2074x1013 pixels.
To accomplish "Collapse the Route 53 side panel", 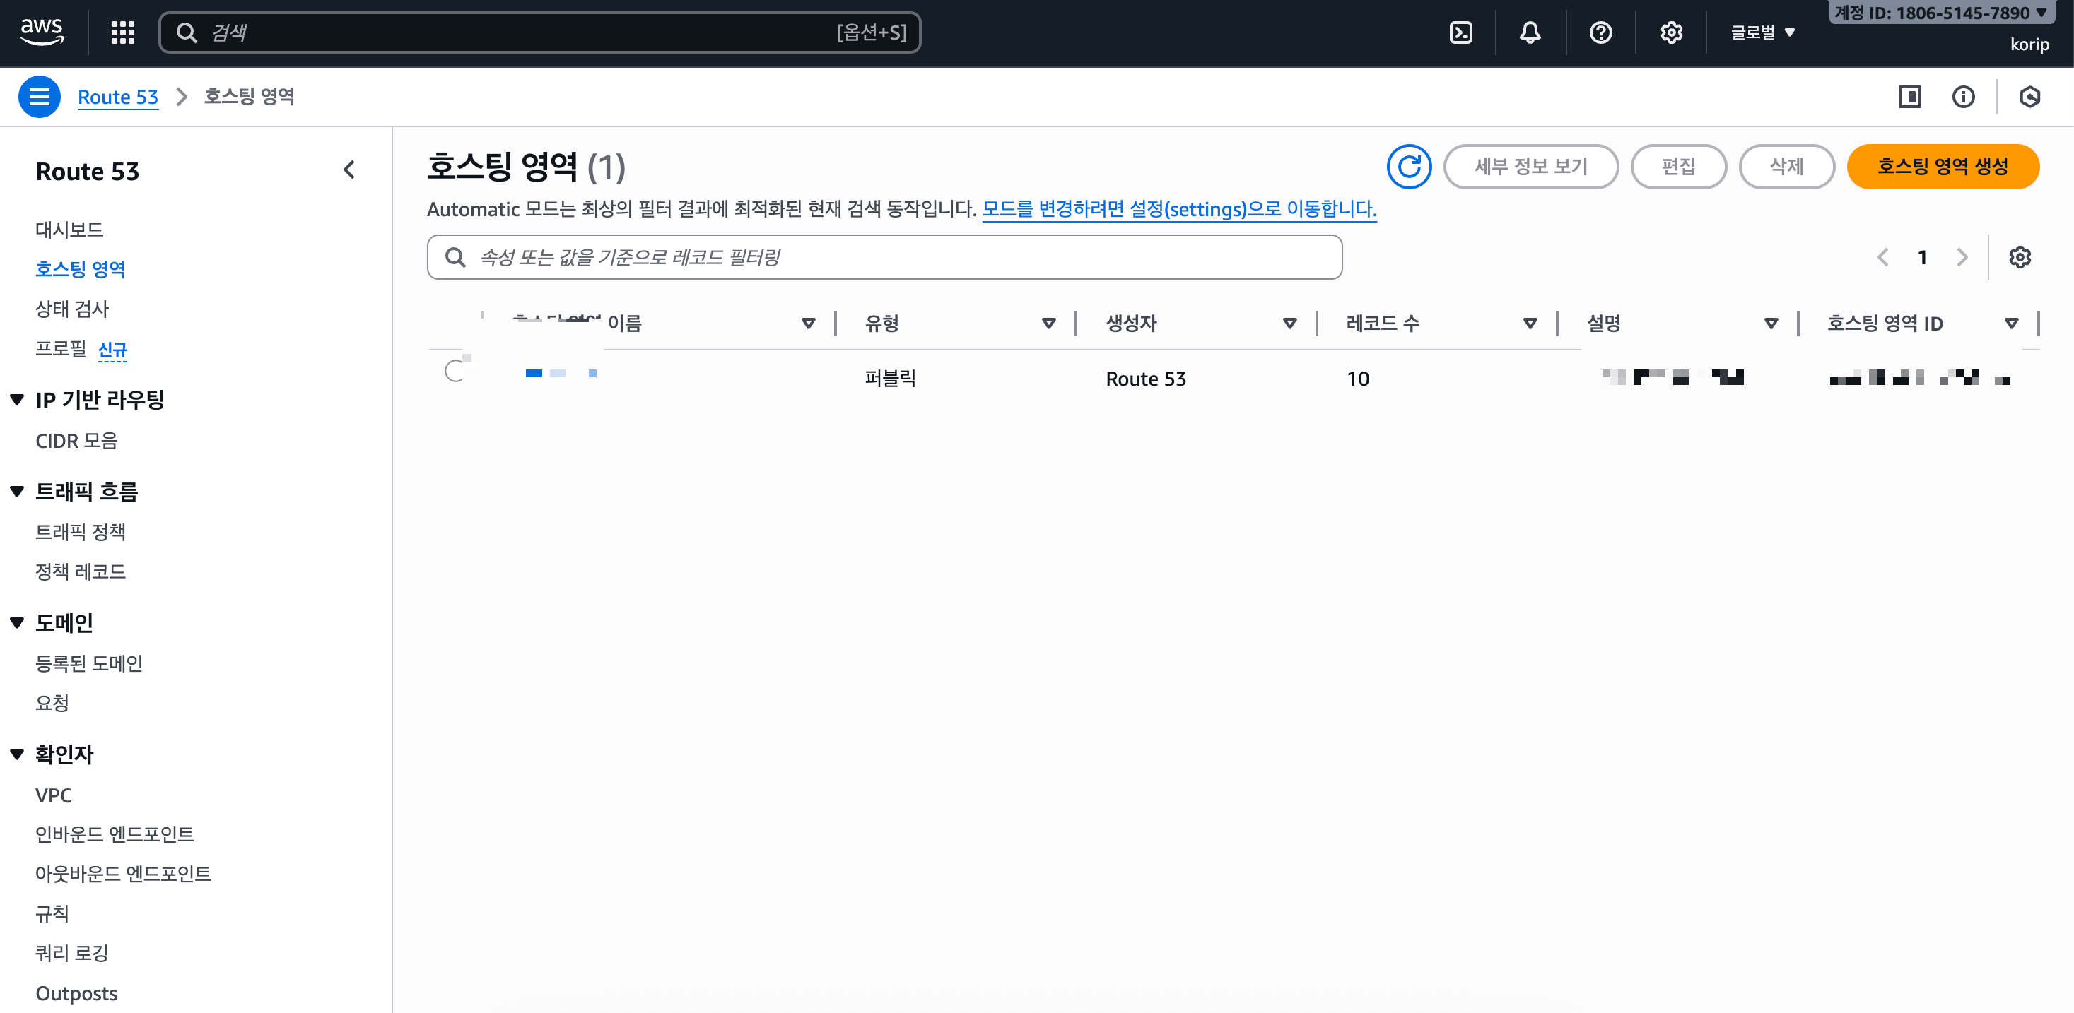I will pyautogui.click(x=348, y=170).
